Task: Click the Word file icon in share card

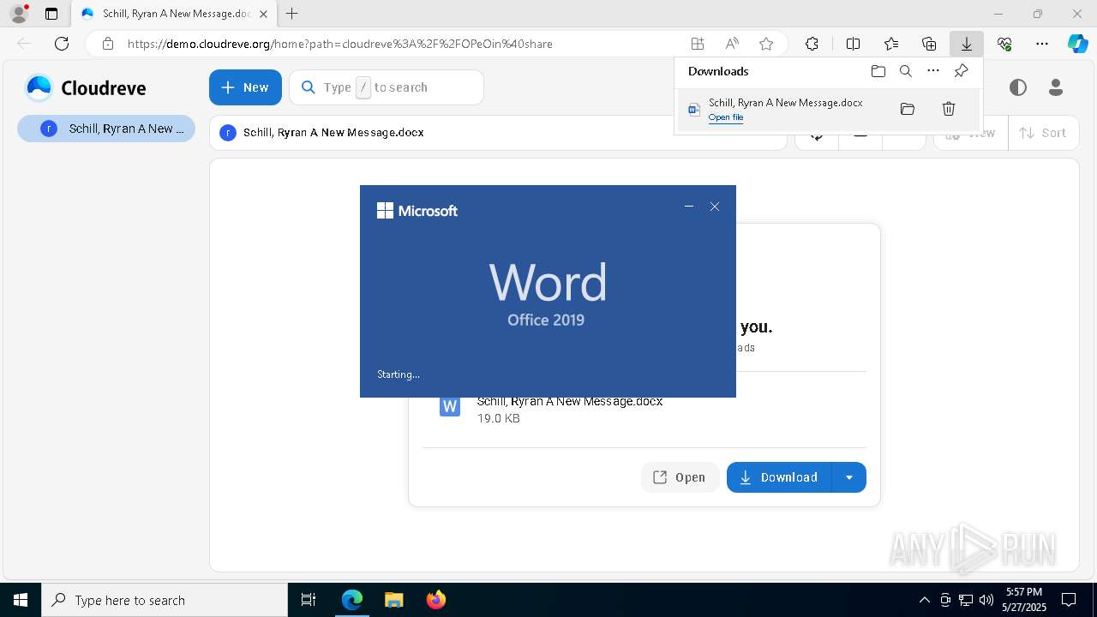Action: [449, 406]
